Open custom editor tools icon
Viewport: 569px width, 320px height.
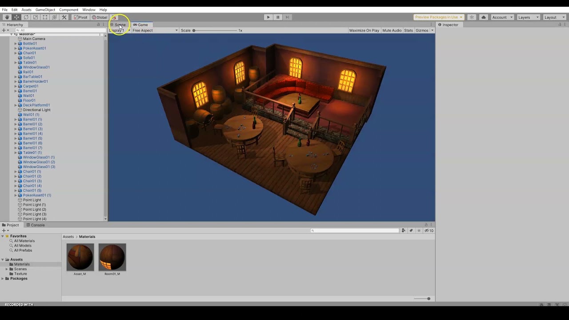64,17
